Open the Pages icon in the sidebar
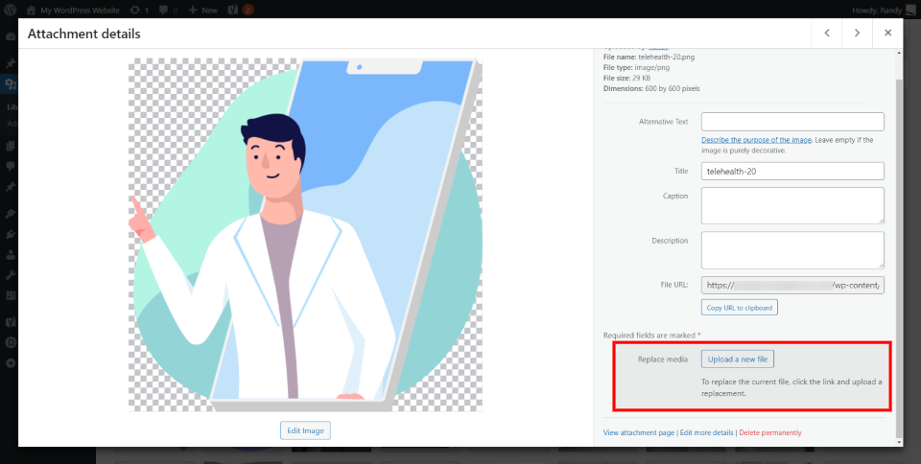921x464 pixels. tap(10, 145)
